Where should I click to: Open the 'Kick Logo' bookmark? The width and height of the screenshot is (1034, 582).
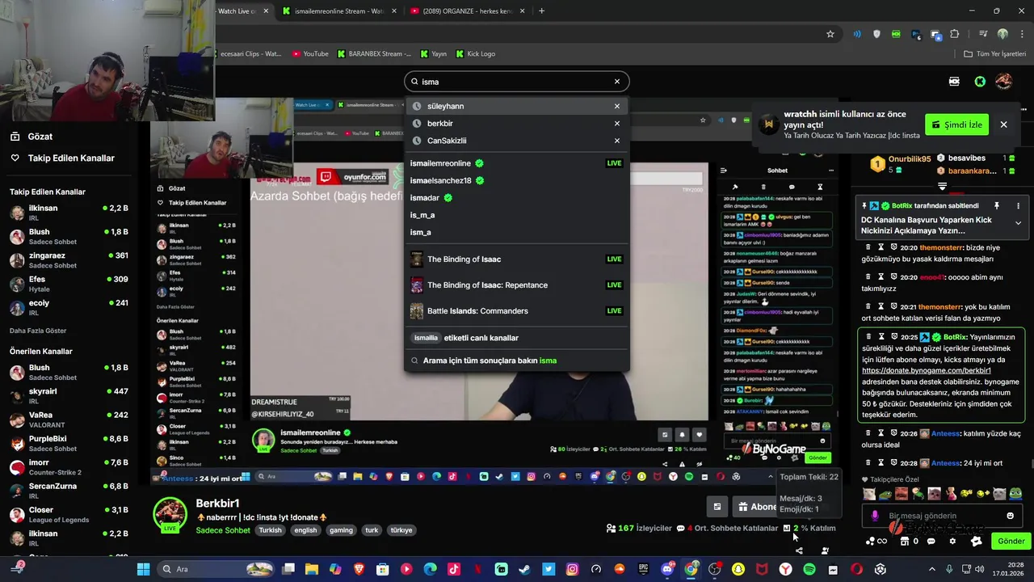pyautogui.click(x=476, y=53)
